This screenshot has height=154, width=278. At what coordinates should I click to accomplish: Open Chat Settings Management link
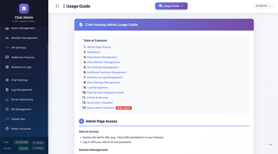(103, 83)
